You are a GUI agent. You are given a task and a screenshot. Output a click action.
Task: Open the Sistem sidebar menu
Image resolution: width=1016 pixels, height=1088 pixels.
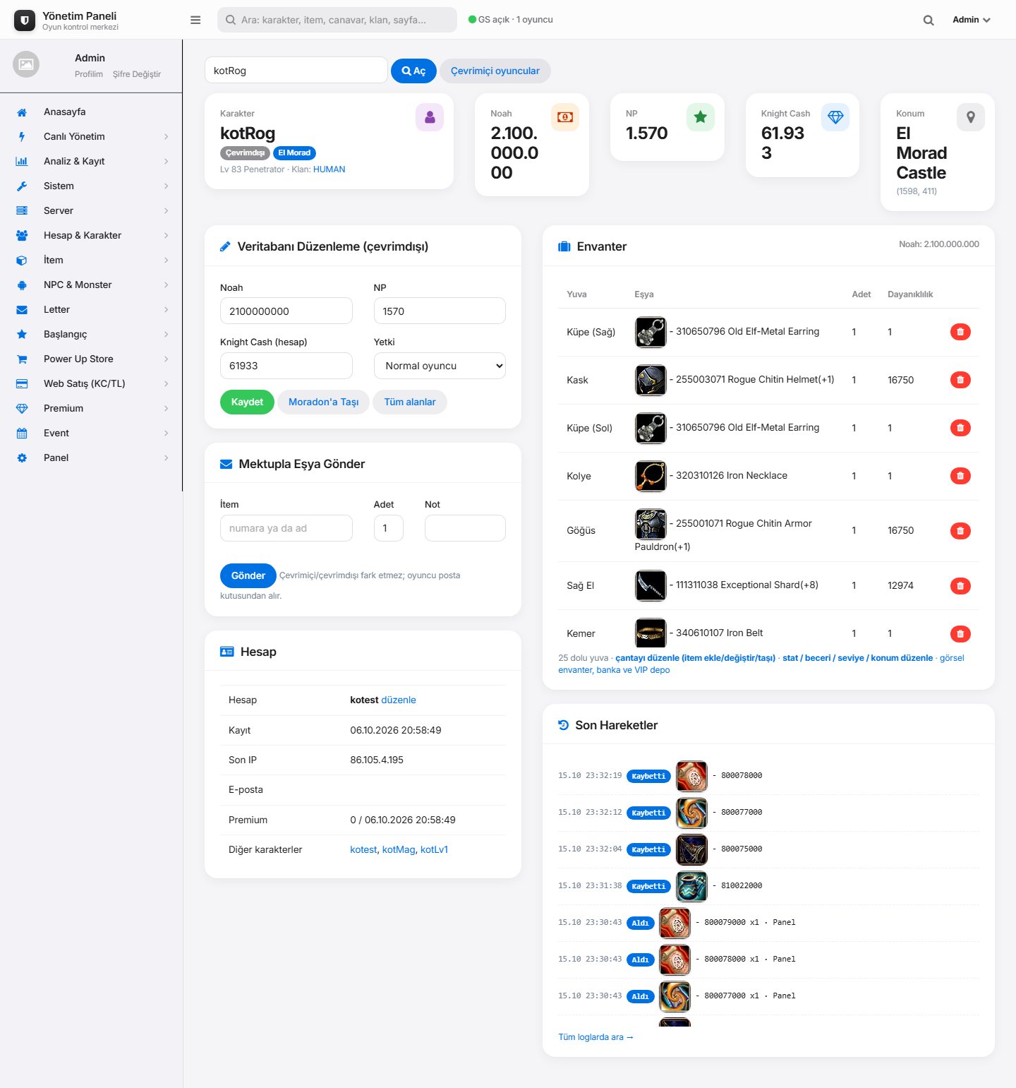(x=91, y=186)
